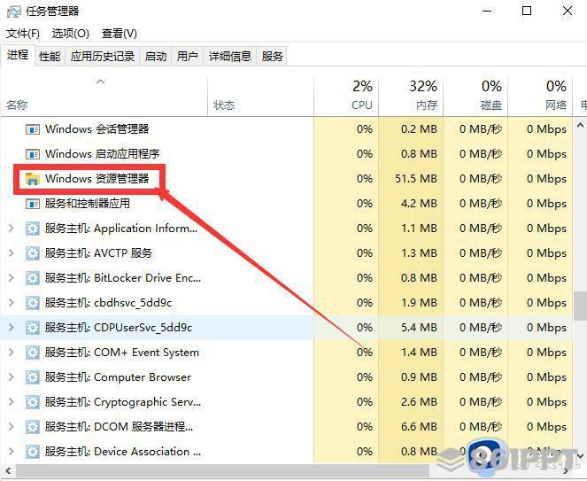Click the Windows 资源管理器 folder icon

pyautogui.click(x=33, y=179)
